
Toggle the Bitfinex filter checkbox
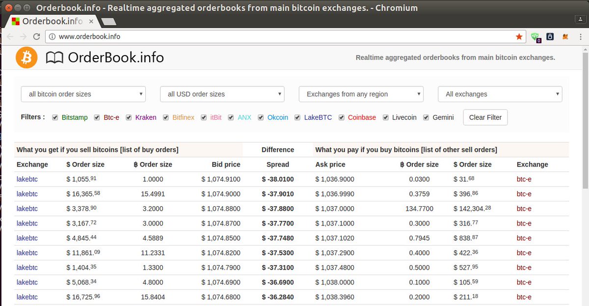166,117
